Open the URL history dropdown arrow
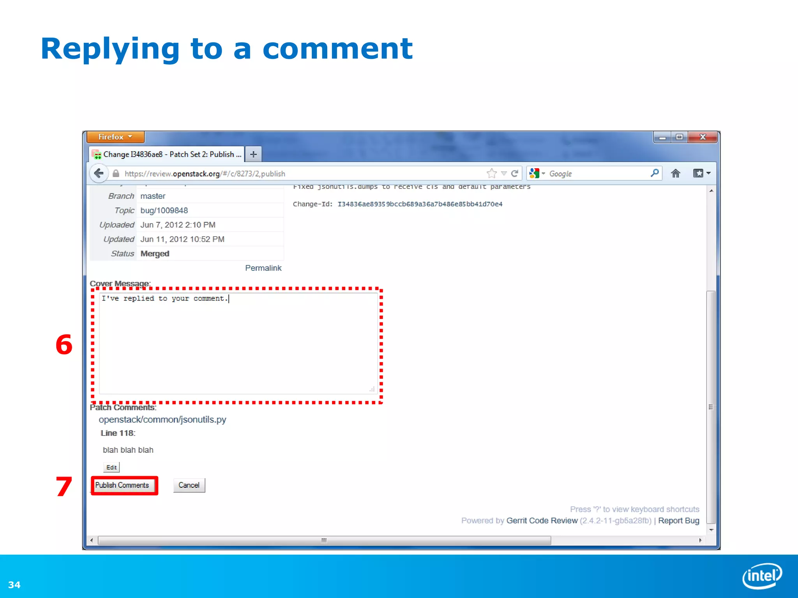 pos(504,173)
